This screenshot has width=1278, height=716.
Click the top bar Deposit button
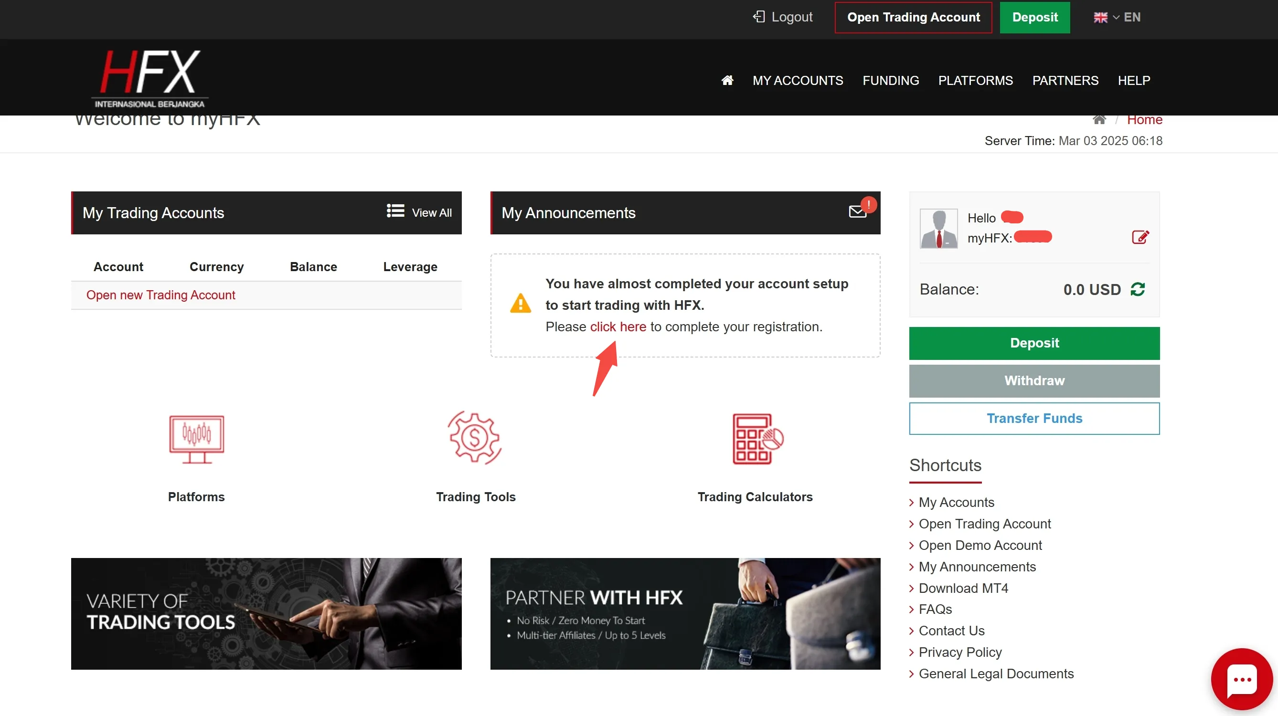pos(1035,17)
